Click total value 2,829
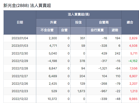 pyautogui.click(x=133, y=38)
